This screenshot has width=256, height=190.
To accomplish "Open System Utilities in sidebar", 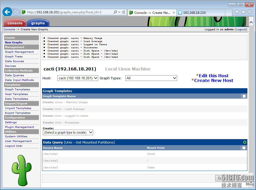I will point(16,136).
